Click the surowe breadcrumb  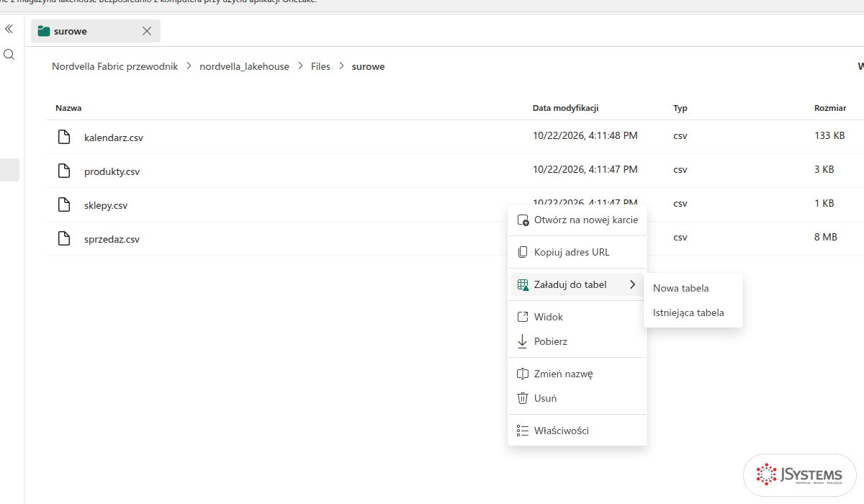(x=368, y=66)
